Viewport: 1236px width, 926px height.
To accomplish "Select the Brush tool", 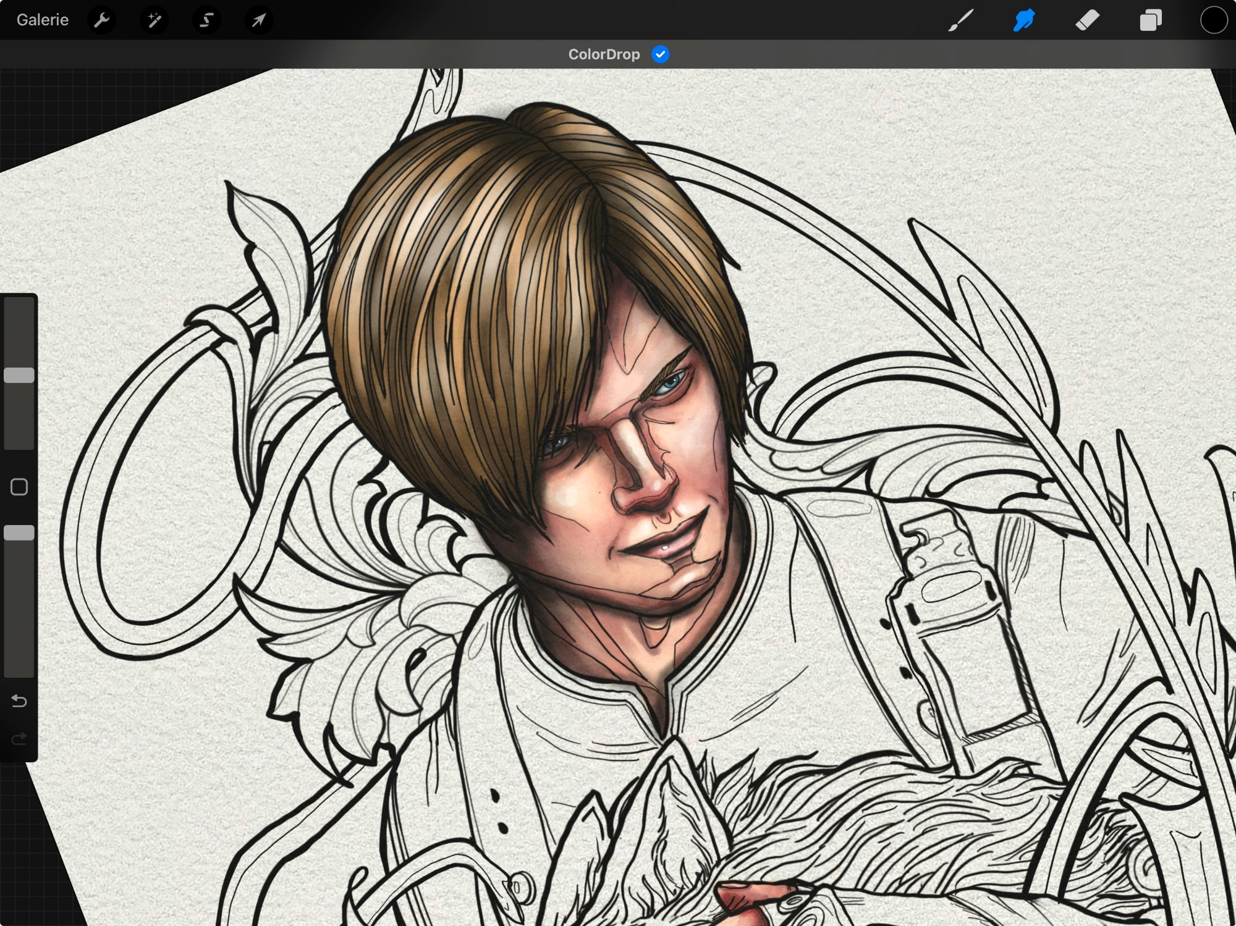I will (x=961, y=20).
